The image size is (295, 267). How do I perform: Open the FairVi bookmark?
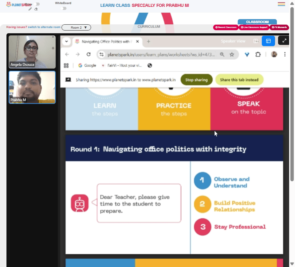(122, 66)
